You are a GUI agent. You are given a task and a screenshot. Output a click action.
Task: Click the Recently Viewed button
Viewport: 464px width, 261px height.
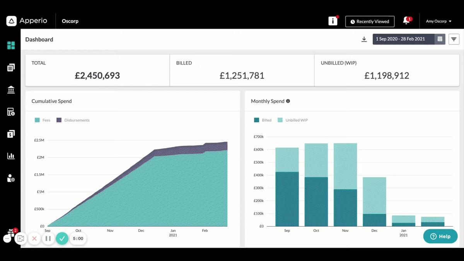[x=370, y=22]
